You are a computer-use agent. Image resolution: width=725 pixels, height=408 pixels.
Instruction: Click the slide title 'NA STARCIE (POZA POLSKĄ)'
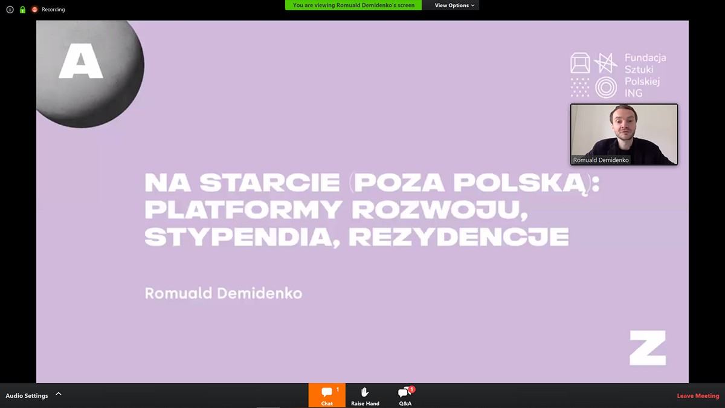[x=372, y=183]
